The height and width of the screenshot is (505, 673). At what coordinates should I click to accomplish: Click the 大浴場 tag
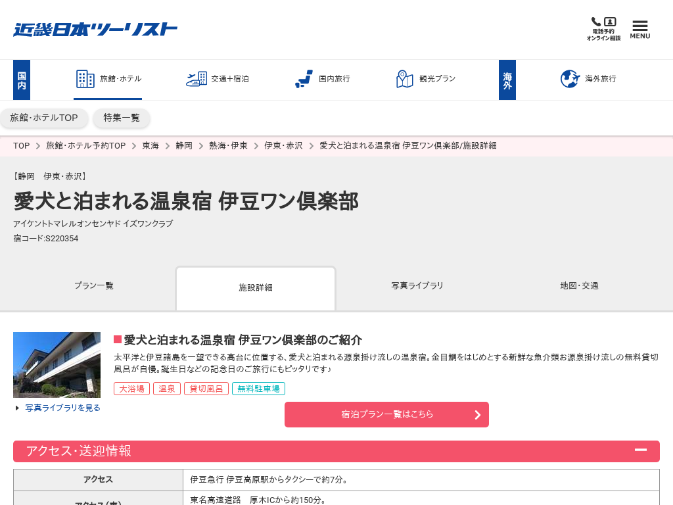click(131, 389)
